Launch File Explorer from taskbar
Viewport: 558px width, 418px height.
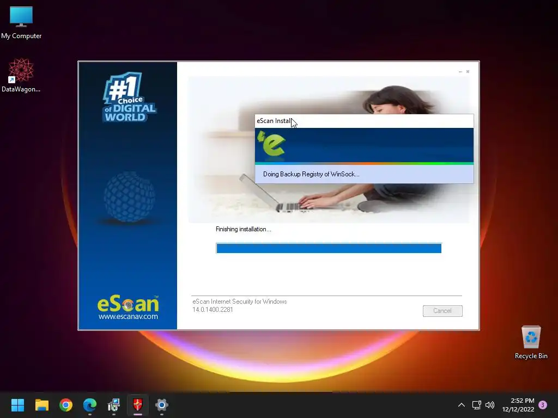(41, 405)
